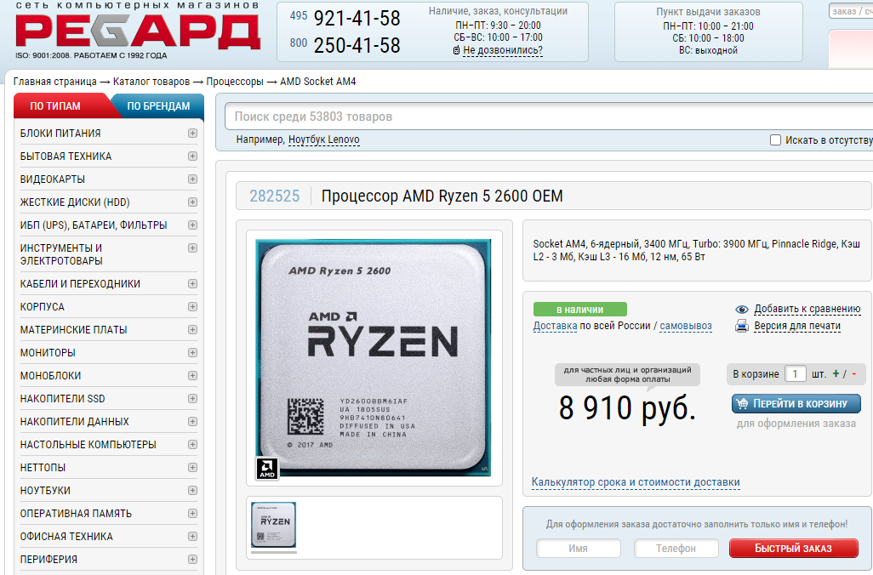Image resolution: width=873 pixels, height=575 pixels.
Task: Focus the product search field
Action: tap(549, 117)
